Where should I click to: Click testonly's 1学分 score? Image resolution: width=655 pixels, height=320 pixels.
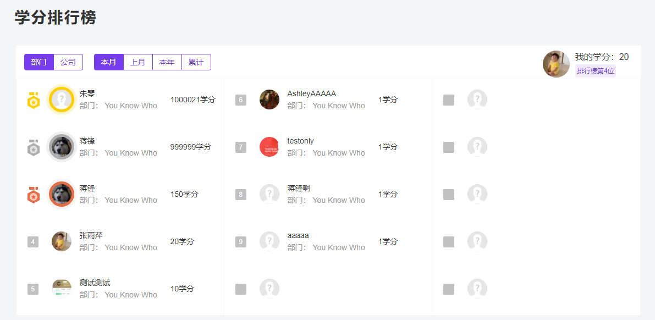pos(388,147)
